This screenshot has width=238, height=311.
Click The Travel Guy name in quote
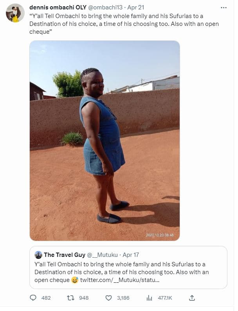point(64,255)
